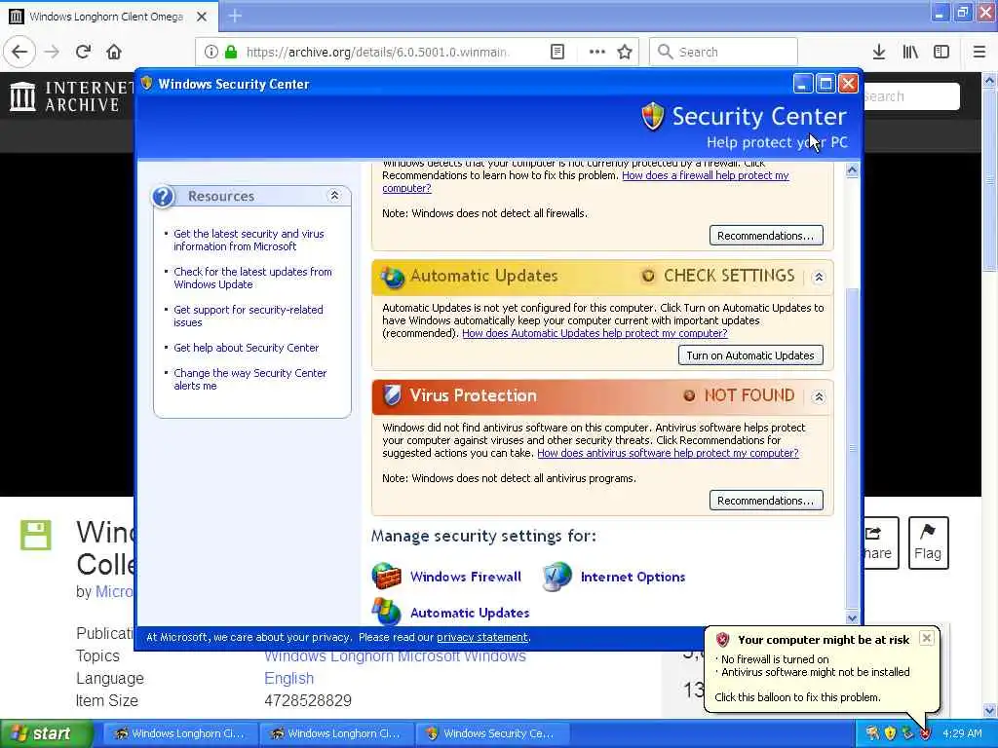Click the Virus Protection shield icon
The height and width of the screenshot is (748, 998).
pyautogui.click(x=392, y=395)
